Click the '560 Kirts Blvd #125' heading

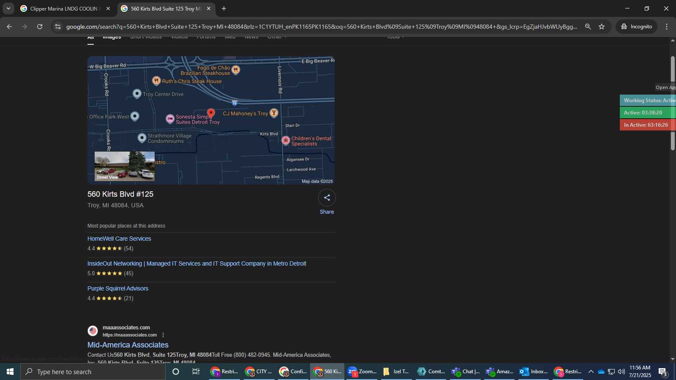pos(120,194)
